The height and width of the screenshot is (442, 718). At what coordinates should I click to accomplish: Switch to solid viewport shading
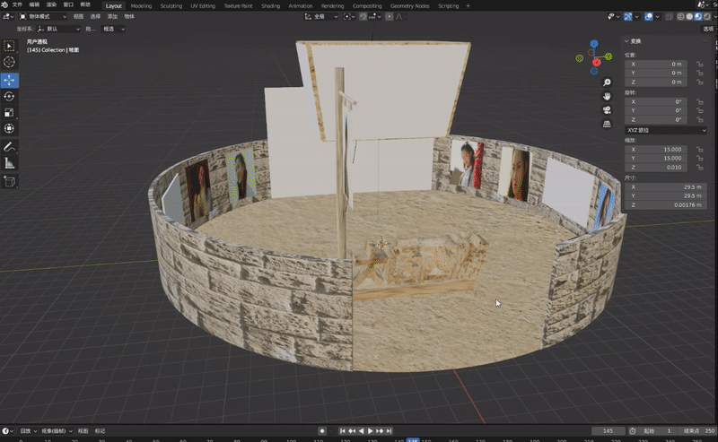pyautogui.click(x=689, y=16)
